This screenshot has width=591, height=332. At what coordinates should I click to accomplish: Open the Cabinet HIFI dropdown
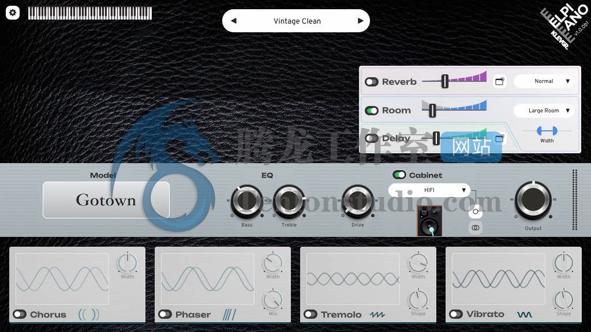pos(429,190)
